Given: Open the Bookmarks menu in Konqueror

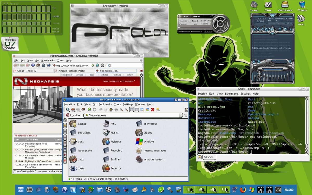Looking at the screenshot, I should click(x=105, y=104).
